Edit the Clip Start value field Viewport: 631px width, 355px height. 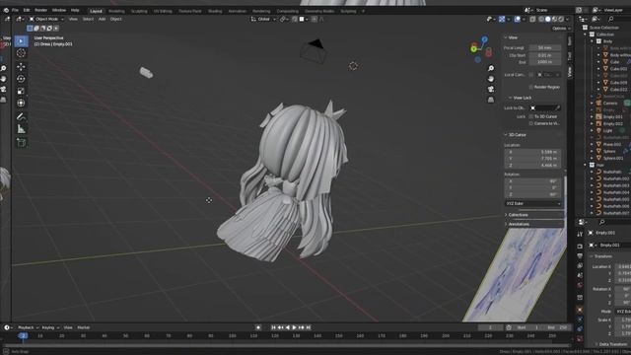click(x=544, y=55)
